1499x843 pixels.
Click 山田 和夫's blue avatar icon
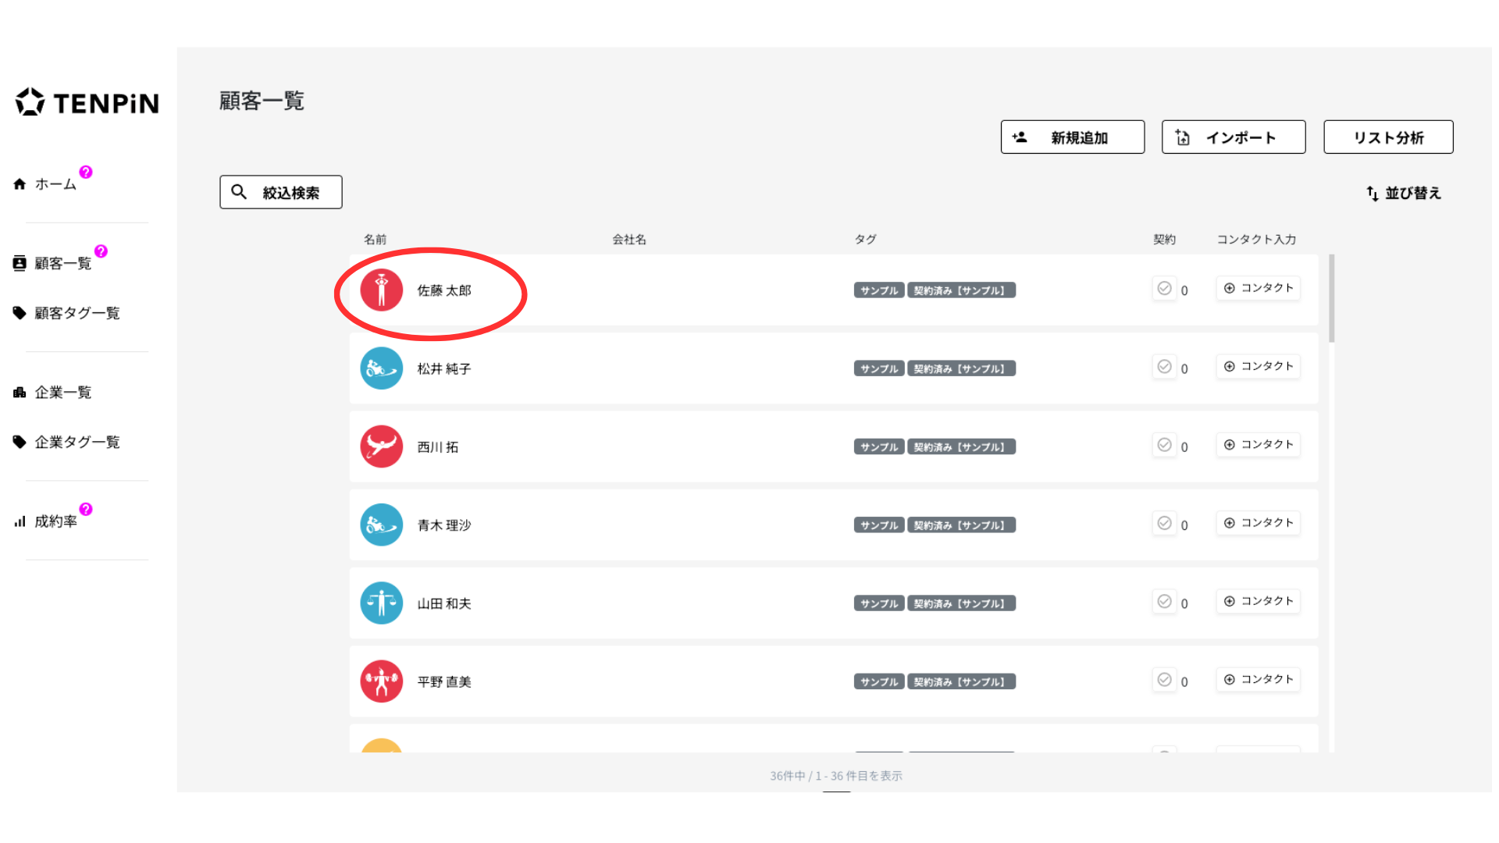[x=381, y=603]
